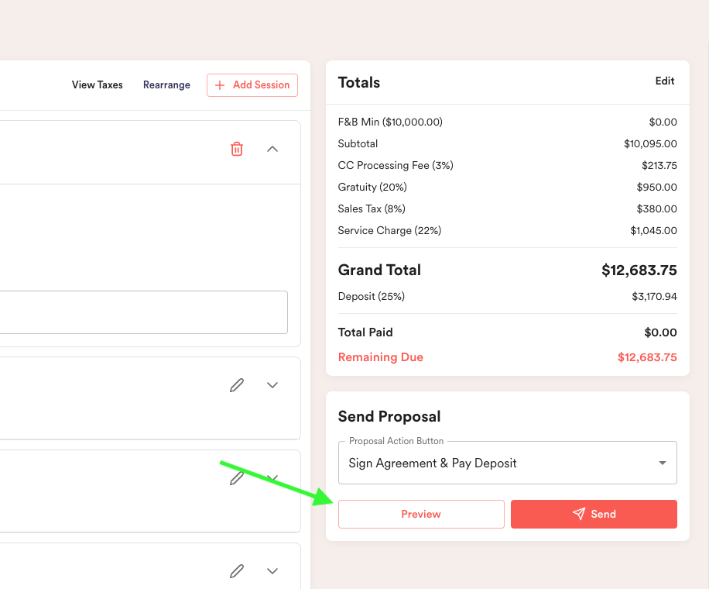Edit second session using pencil icon

click(237, 385)
